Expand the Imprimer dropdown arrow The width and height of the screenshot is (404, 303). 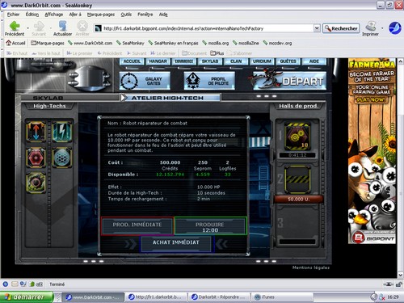382,28
